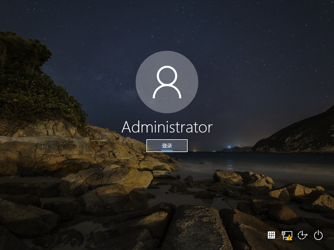Click the 拼 Pinyin input method icon
This screenshot has width=334, height=250.
coord(271,235)
